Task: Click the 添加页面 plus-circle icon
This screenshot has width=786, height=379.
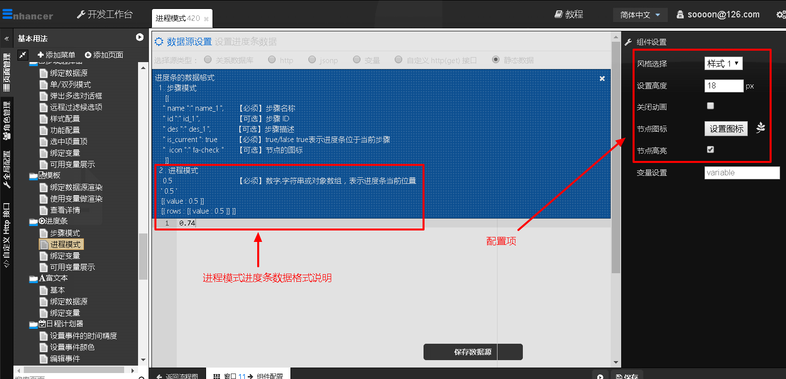Action: point(88,55)
